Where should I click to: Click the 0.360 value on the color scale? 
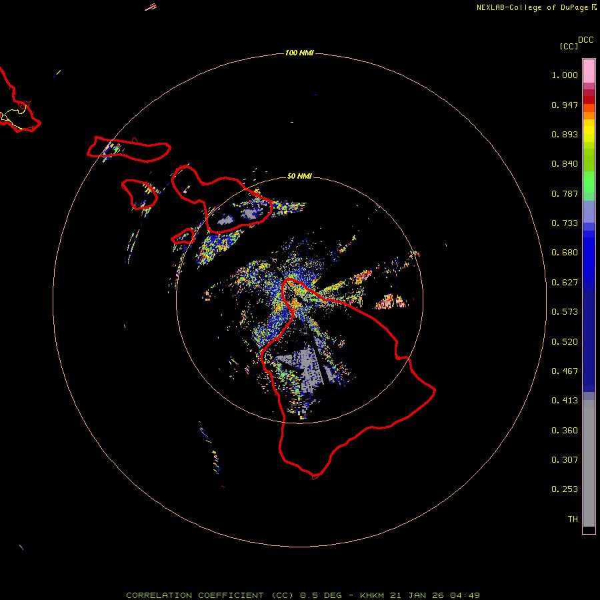[565, 431]
